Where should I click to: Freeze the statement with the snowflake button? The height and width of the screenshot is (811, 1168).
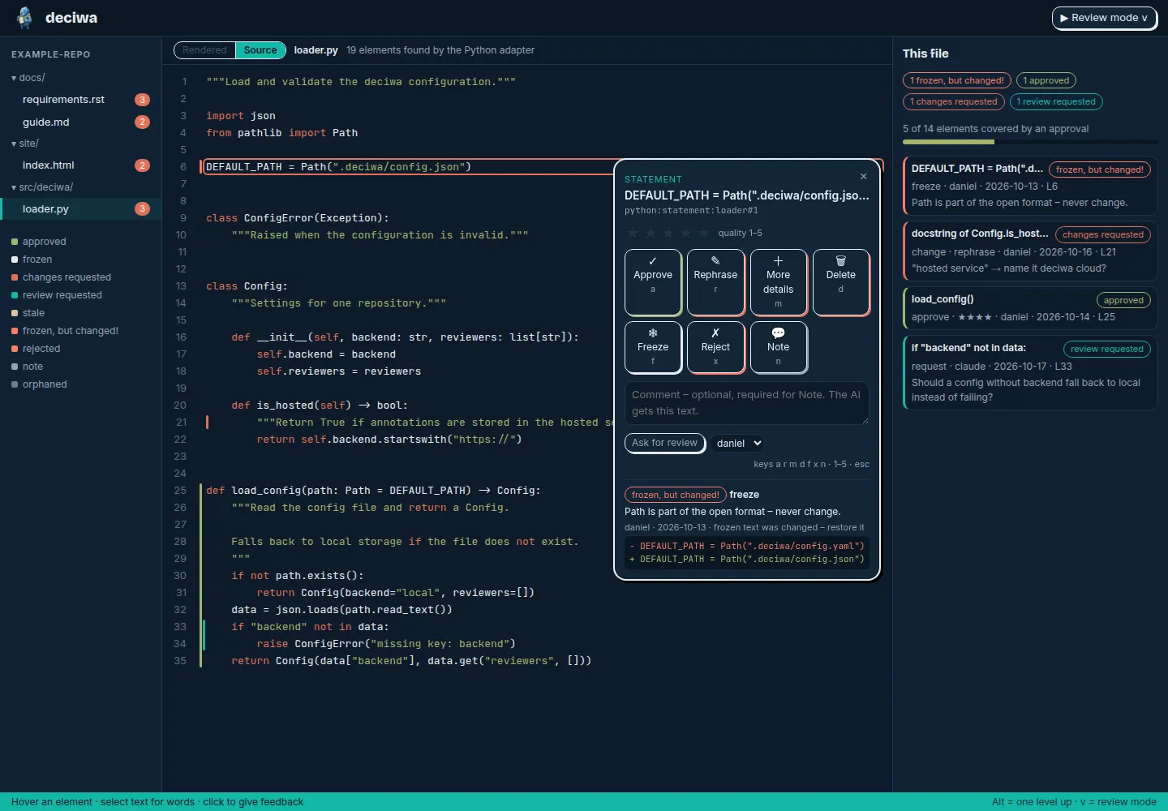pos(653,347)
